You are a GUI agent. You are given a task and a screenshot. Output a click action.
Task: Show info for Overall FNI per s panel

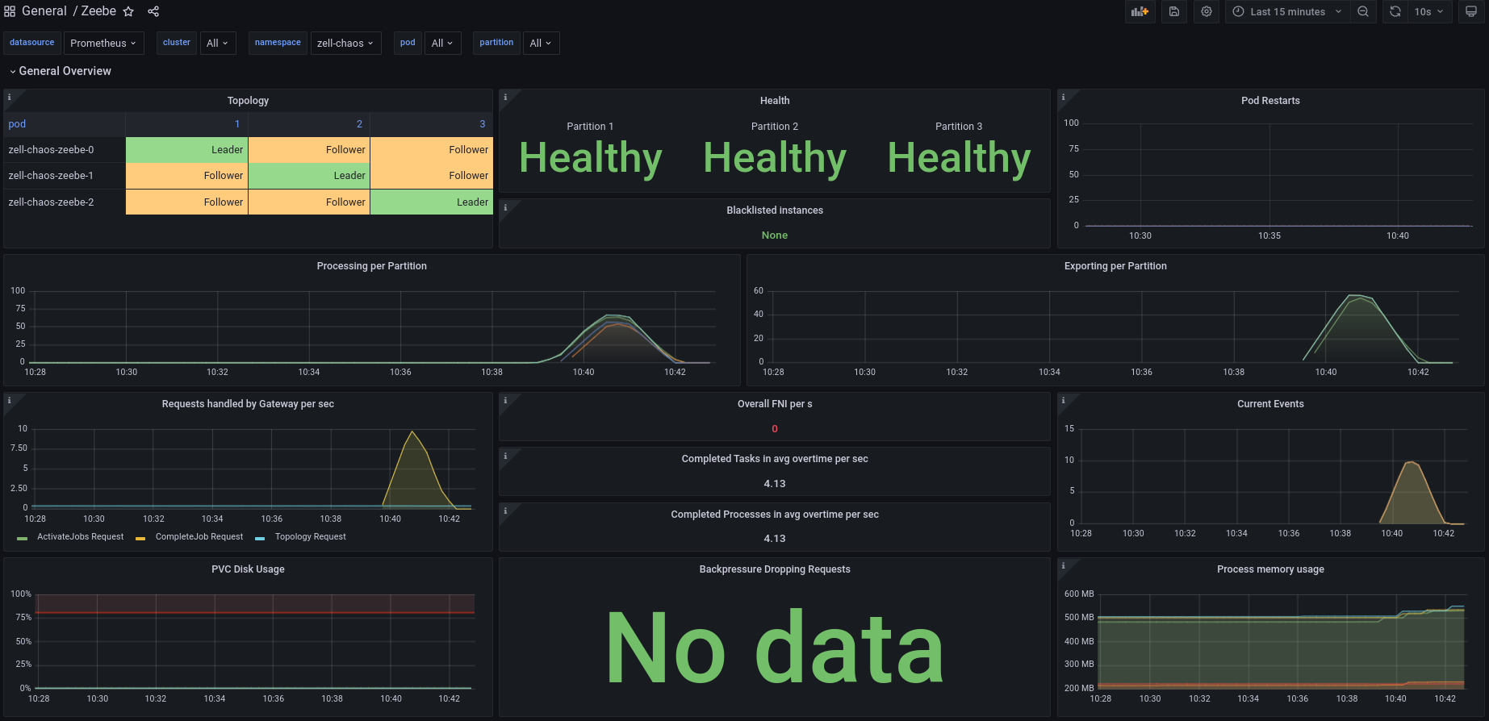[505, 400]
